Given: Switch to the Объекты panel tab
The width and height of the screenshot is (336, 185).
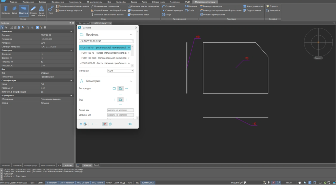Looking at the screenshot, I should 17,165.
